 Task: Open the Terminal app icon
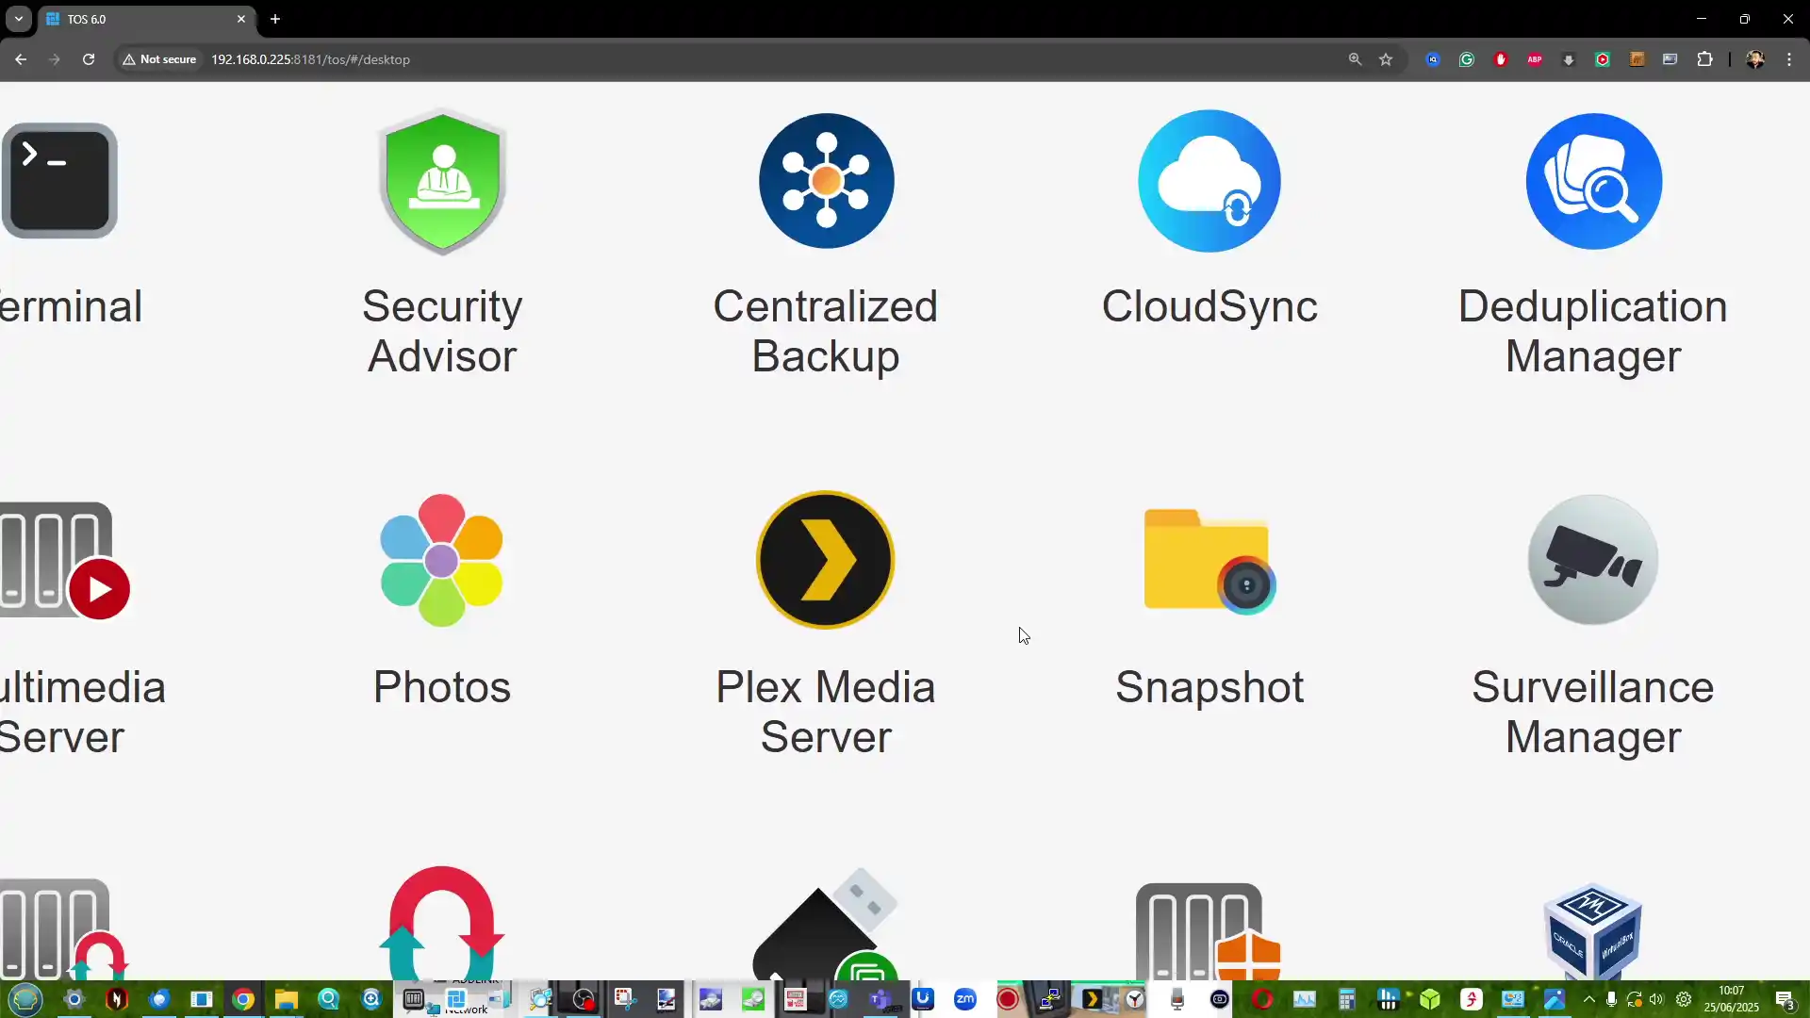pos(59,180)
